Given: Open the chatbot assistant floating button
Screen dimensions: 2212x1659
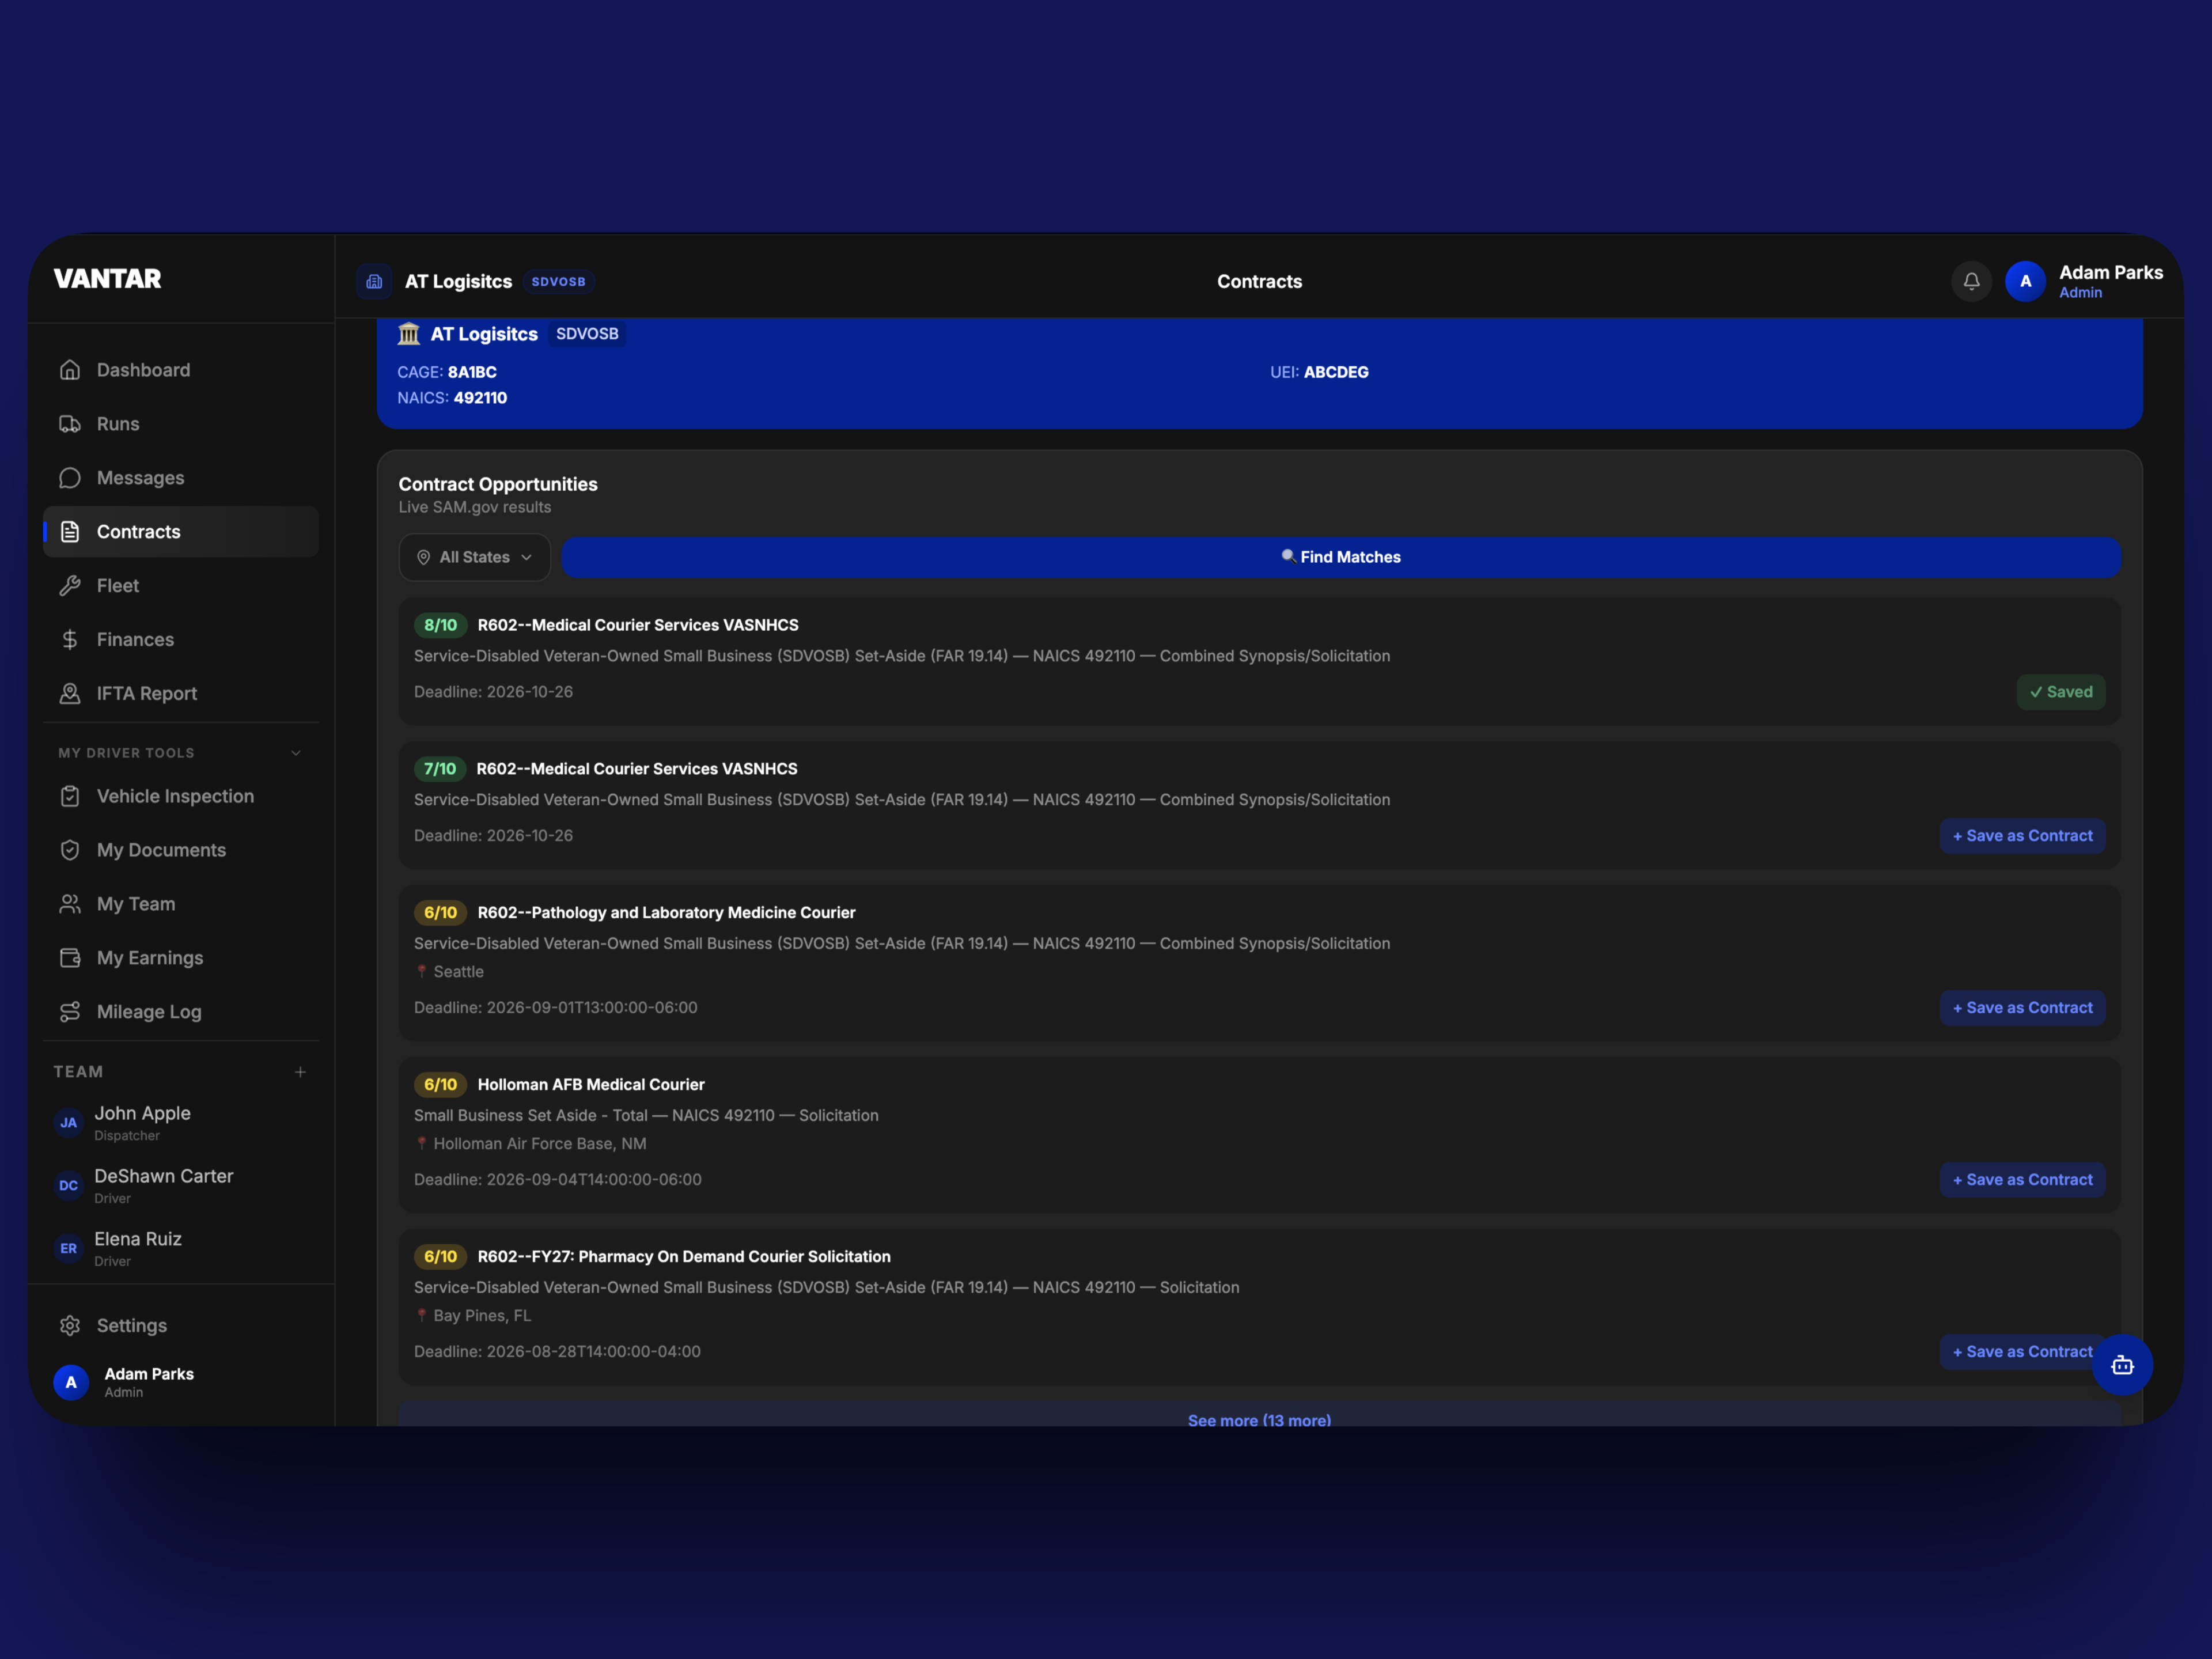Looking at the screenshot, I should click(x=2122, y=1365).
